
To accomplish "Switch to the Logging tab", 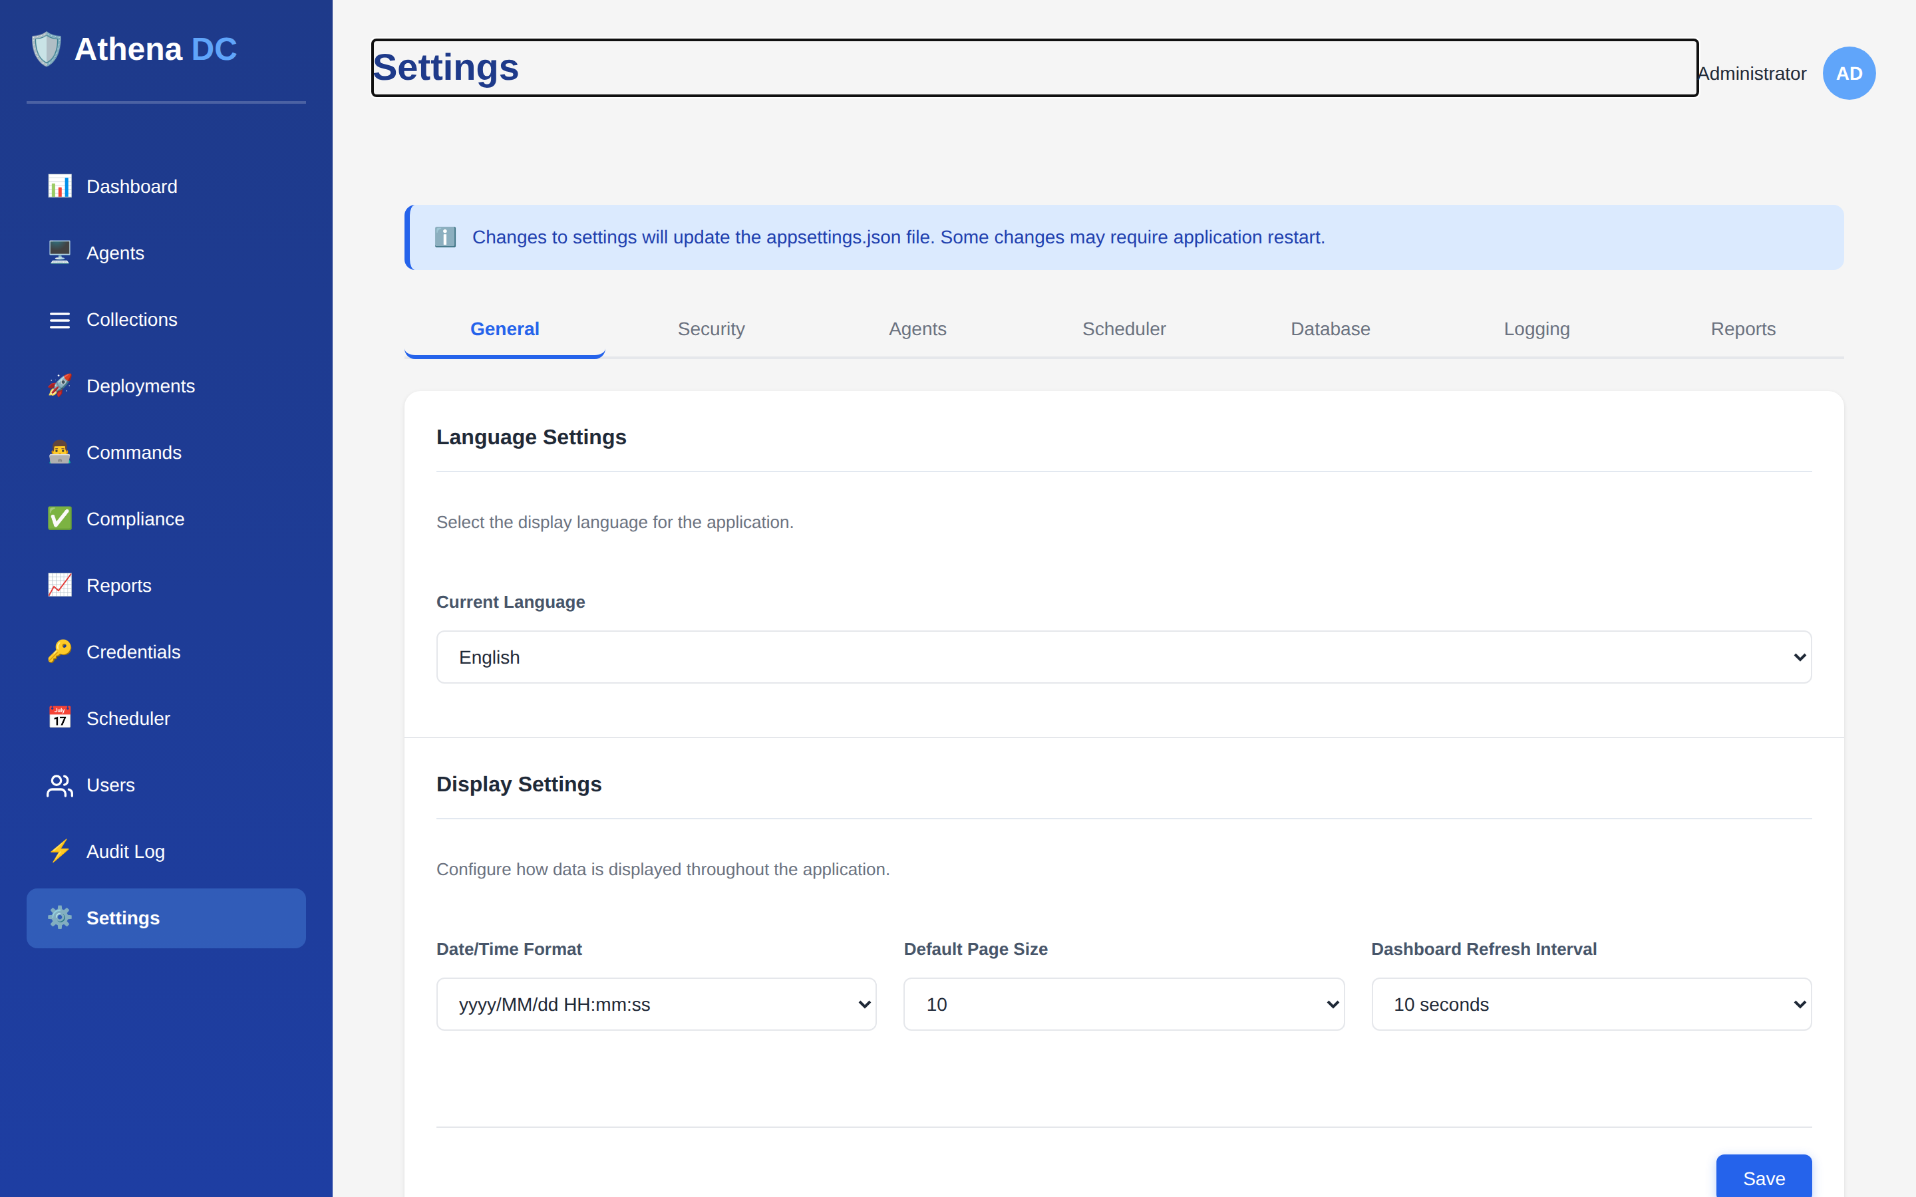I will 1536,329.
